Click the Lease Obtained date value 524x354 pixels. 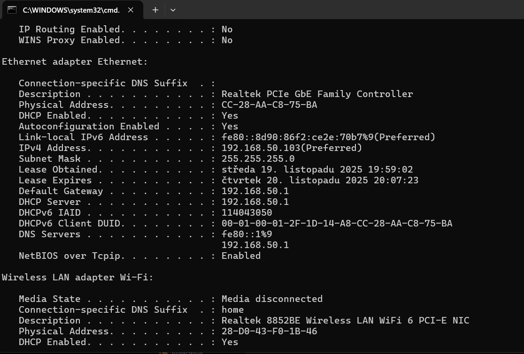click(x=317, y=170)
